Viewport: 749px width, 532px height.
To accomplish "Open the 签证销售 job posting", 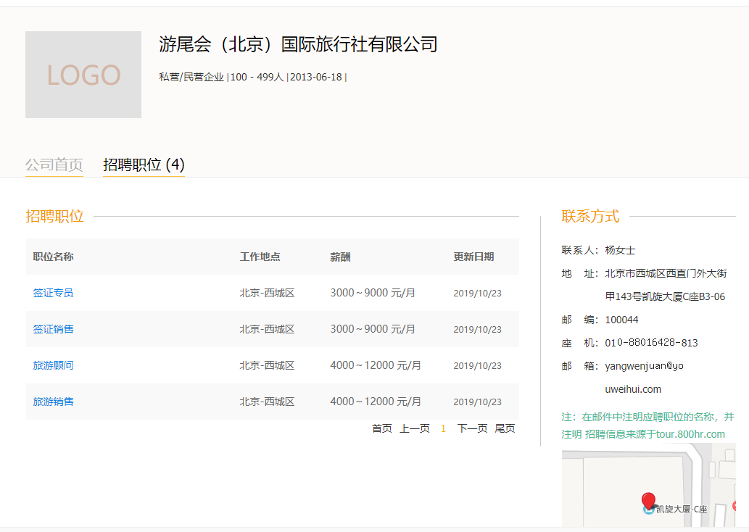I will tap(53, 329).
